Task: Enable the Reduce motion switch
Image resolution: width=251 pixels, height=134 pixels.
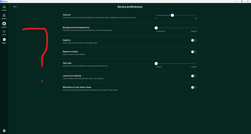Action: coord(194,52)
